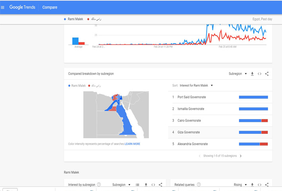Open the LEARN MORE link
The image size is (282, 191).
pos(132,144)
